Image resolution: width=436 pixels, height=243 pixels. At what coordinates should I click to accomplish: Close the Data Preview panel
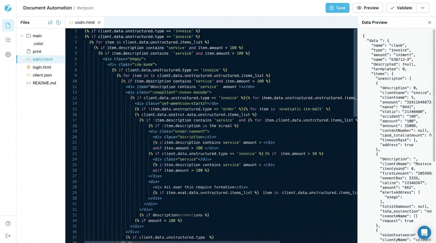pyautogui.click(x=430, y=22)
